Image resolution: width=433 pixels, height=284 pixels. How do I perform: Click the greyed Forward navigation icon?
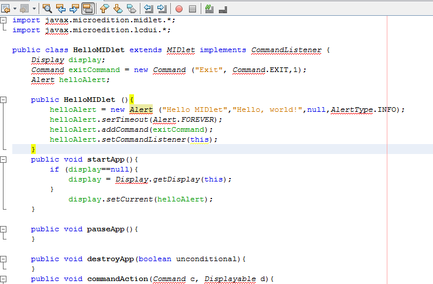pyautogui.click(x=25, y=9)
